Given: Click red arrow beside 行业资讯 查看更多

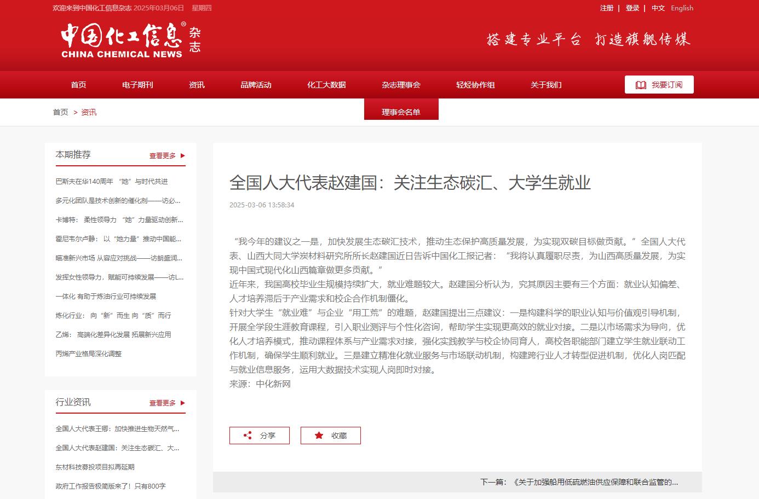Looking at the screenshot, I should pos(183,403).
